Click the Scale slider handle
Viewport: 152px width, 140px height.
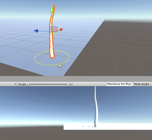[x=29, y=84]
